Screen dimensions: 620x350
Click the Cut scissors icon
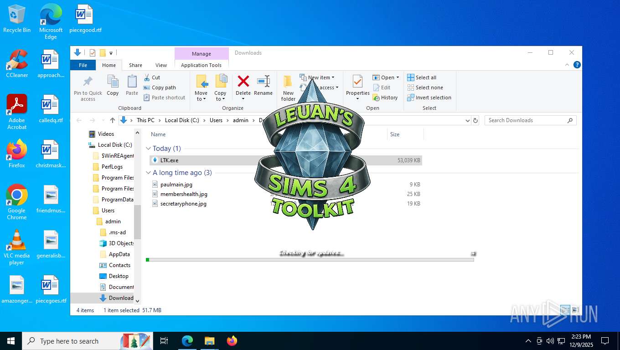coord(147,77)
